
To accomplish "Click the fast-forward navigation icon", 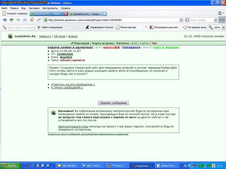I will click(25, 20).
